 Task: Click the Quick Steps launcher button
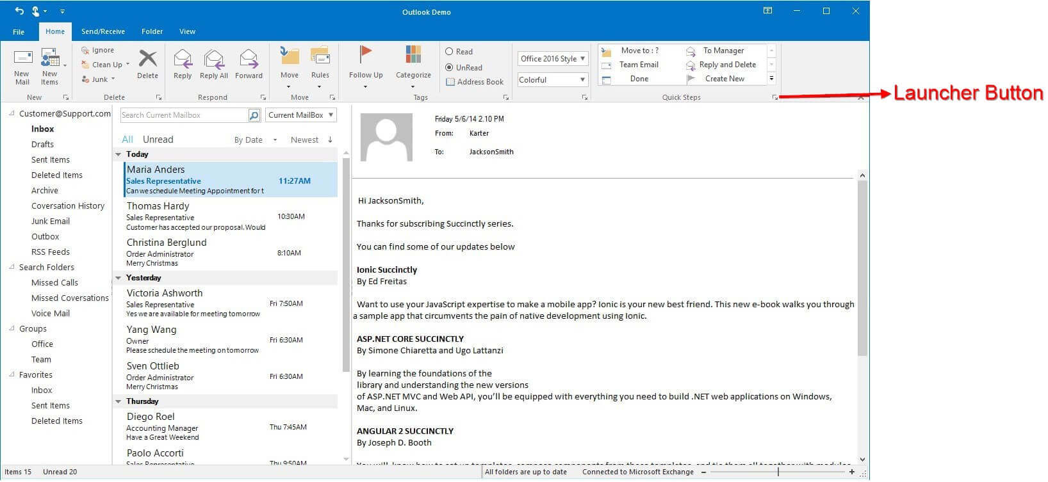click(774, 97)
